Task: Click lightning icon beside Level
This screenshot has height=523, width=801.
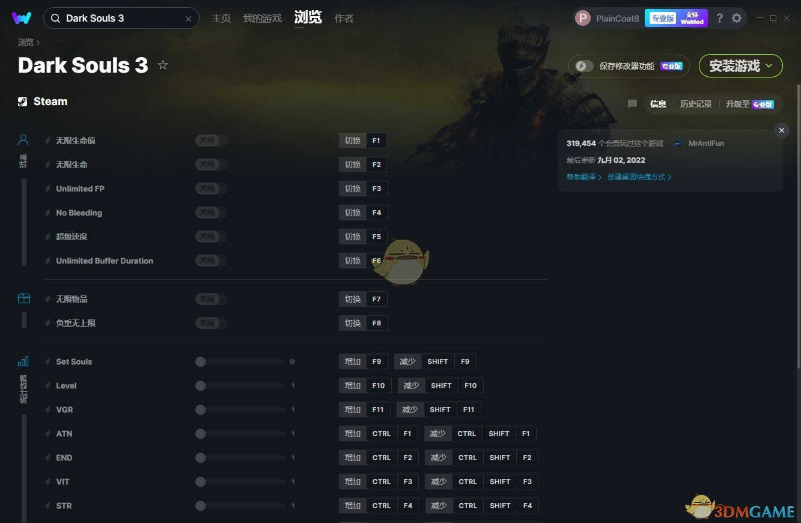Action: click(x=48, y=385)
